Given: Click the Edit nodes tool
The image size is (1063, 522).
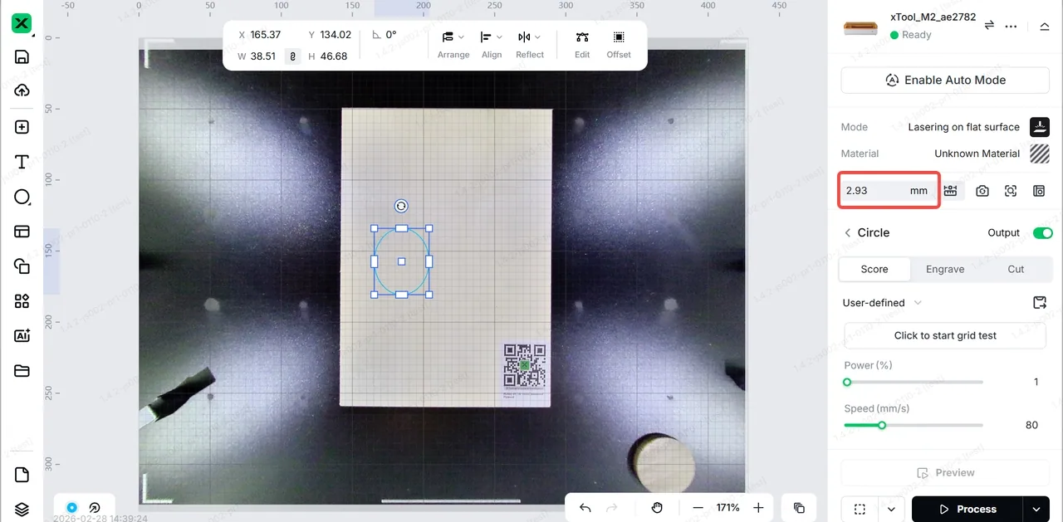Looking at the screenshot, I should 582,45.
